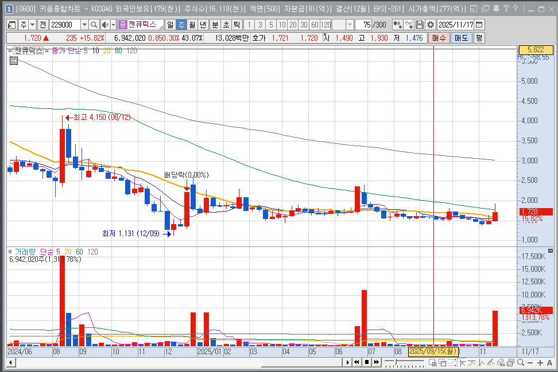Click the date field 2025/11/17
The width and height of the screenshot is (558, 372).
(456, 25)
